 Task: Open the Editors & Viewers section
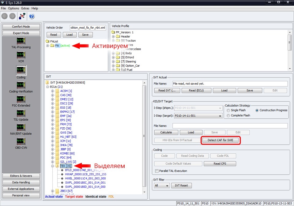[21, 176]
